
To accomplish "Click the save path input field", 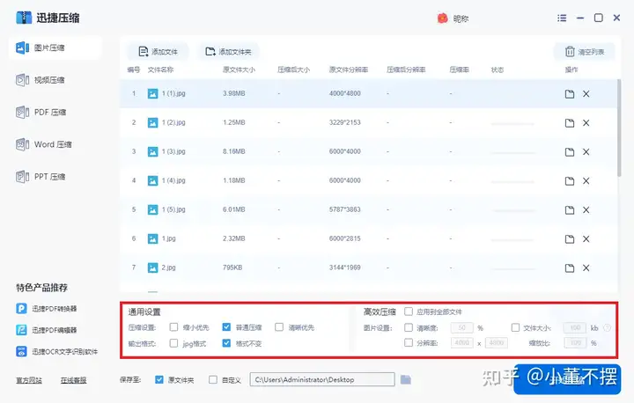I will [x=321, y=380].
